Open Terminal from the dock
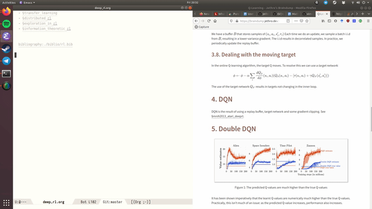Screen dimensions: 372x209 (6, 74)
